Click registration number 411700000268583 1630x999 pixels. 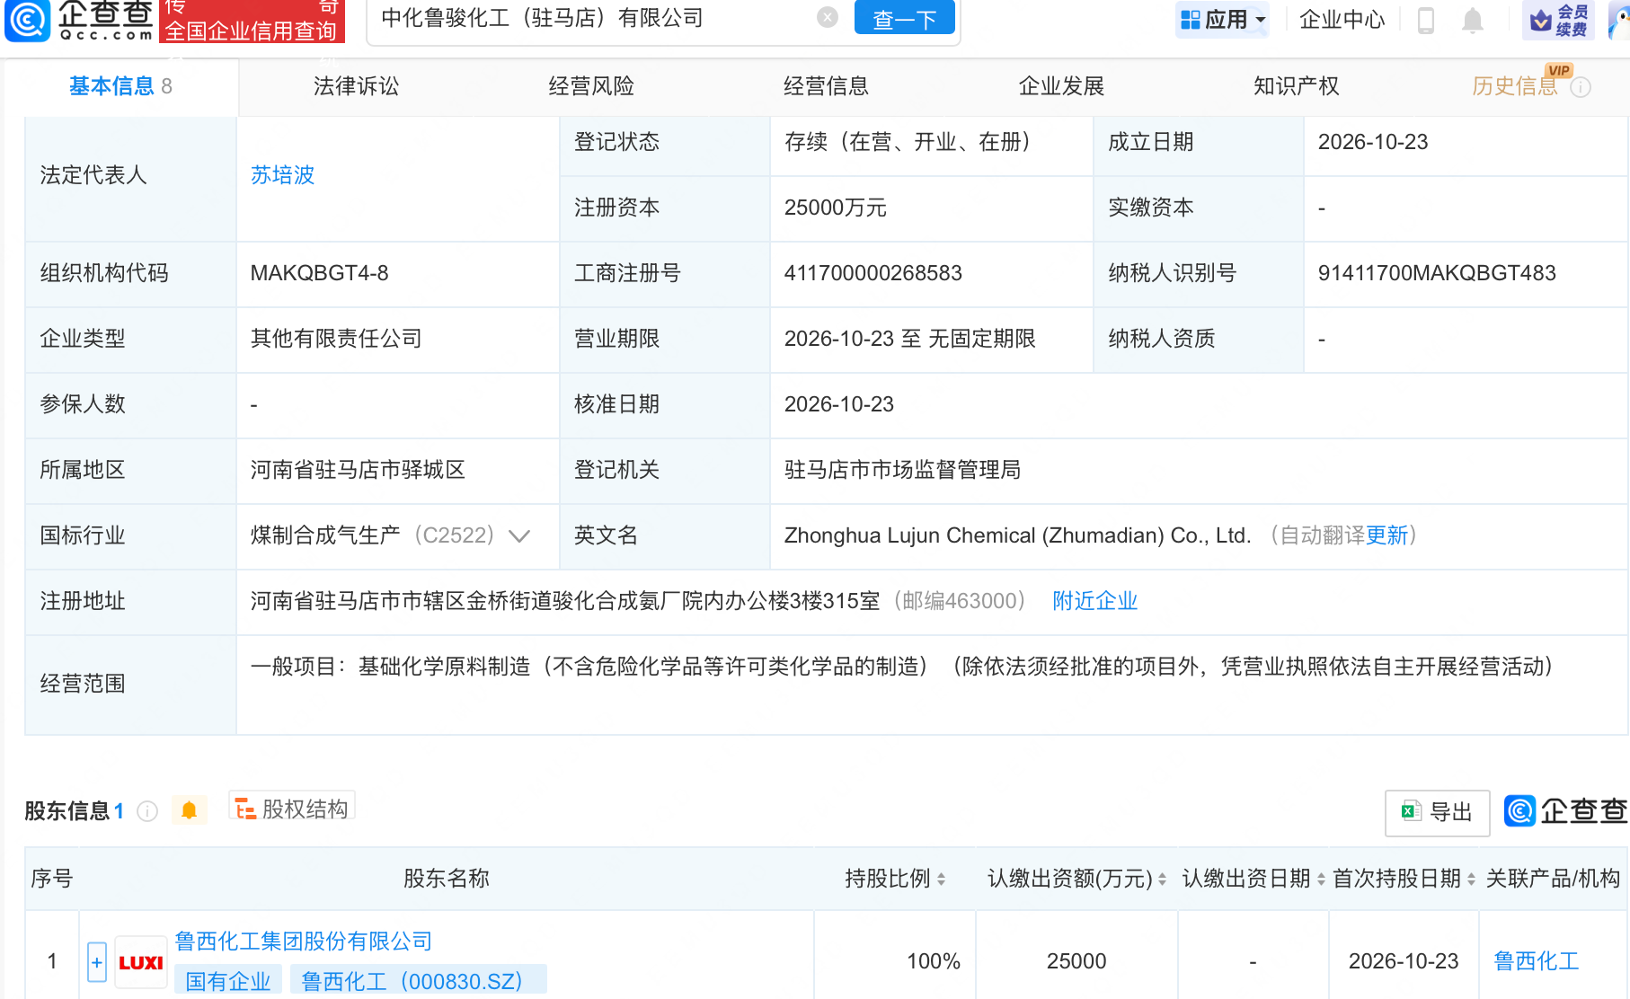coord(873,273)
